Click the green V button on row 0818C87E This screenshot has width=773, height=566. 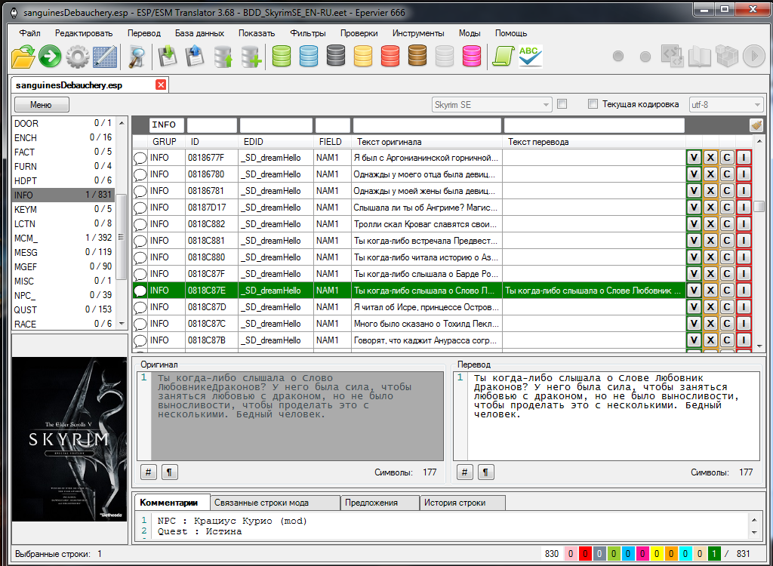point(693,291)
